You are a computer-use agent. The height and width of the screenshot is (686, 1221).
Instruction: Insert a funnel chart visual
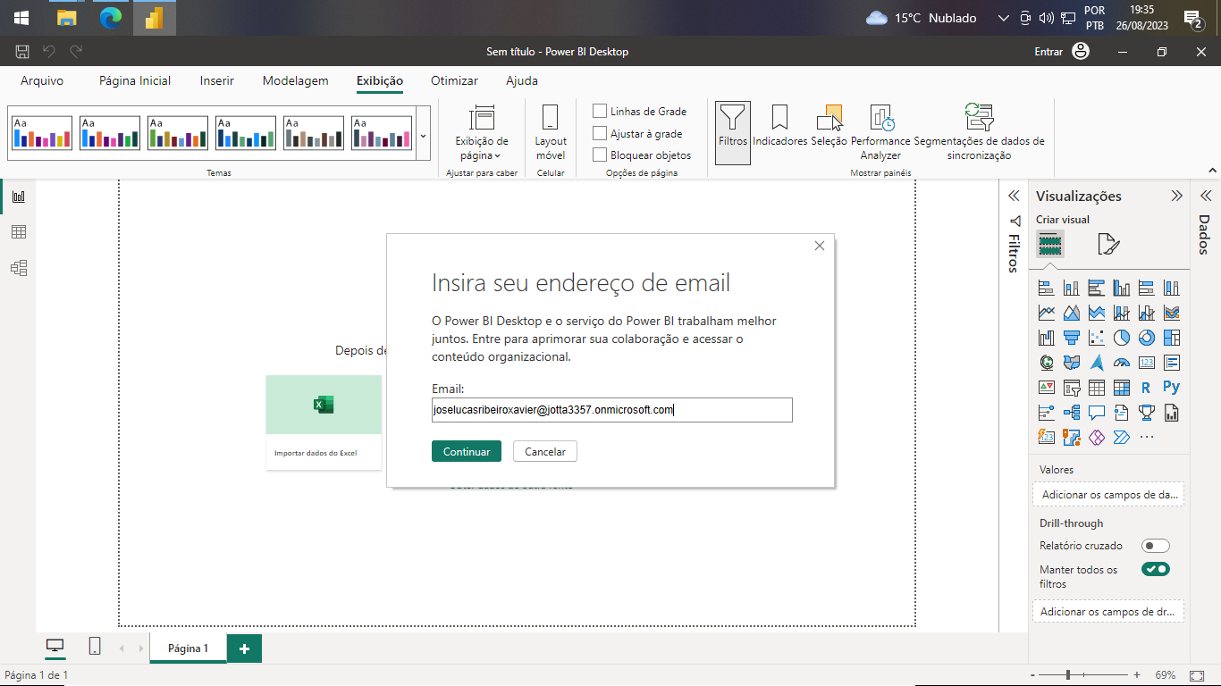pos(1071,339)
